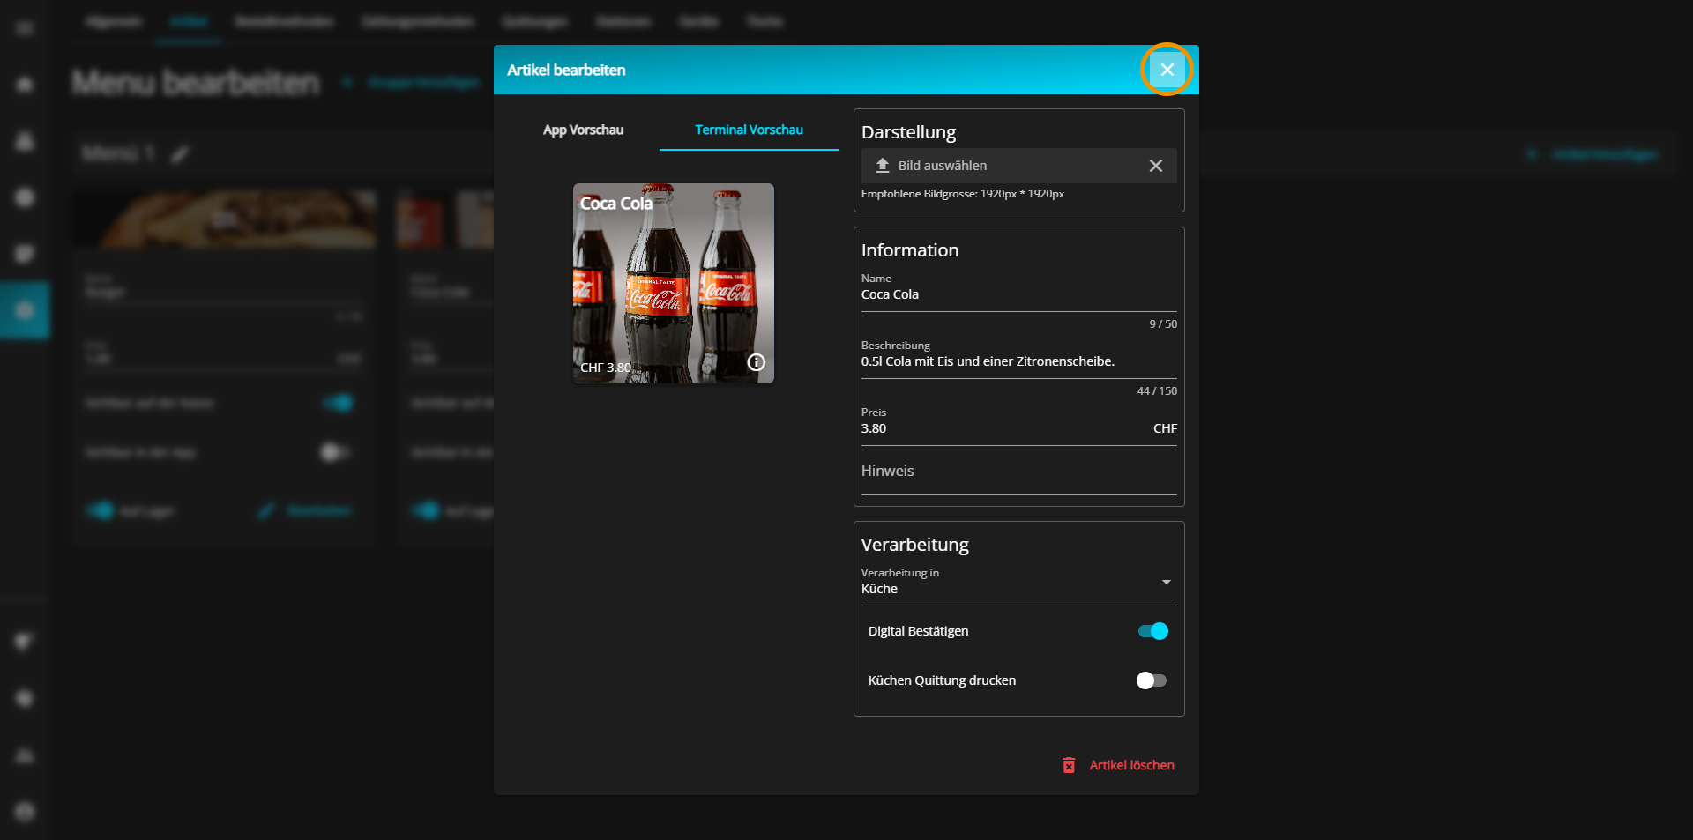Click the "44 / 150" character counter
Image resolution: width=1693 pixels, height=840 pixels.
[1157, 391]
